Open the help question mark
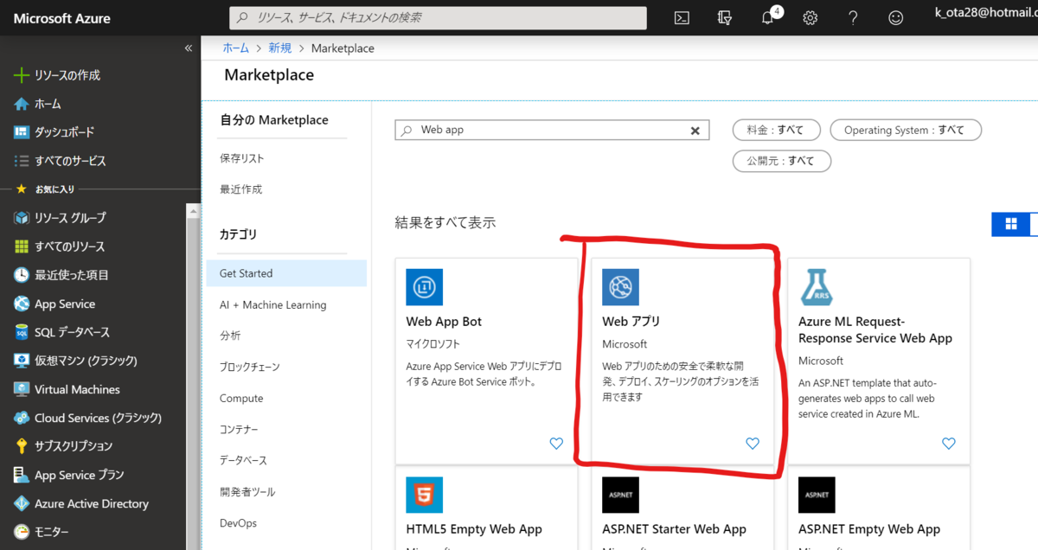The width and height of the screenshot is (1038, 550). (x=853, y=17)
